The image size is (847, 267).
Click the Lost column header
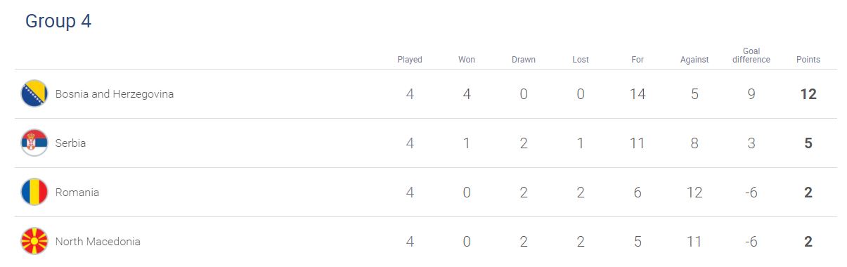pos(581,60)
